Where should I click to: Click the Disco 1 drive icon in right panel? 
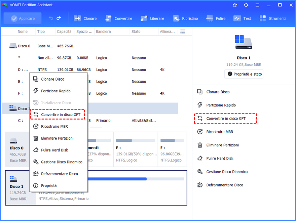[244, 42]
